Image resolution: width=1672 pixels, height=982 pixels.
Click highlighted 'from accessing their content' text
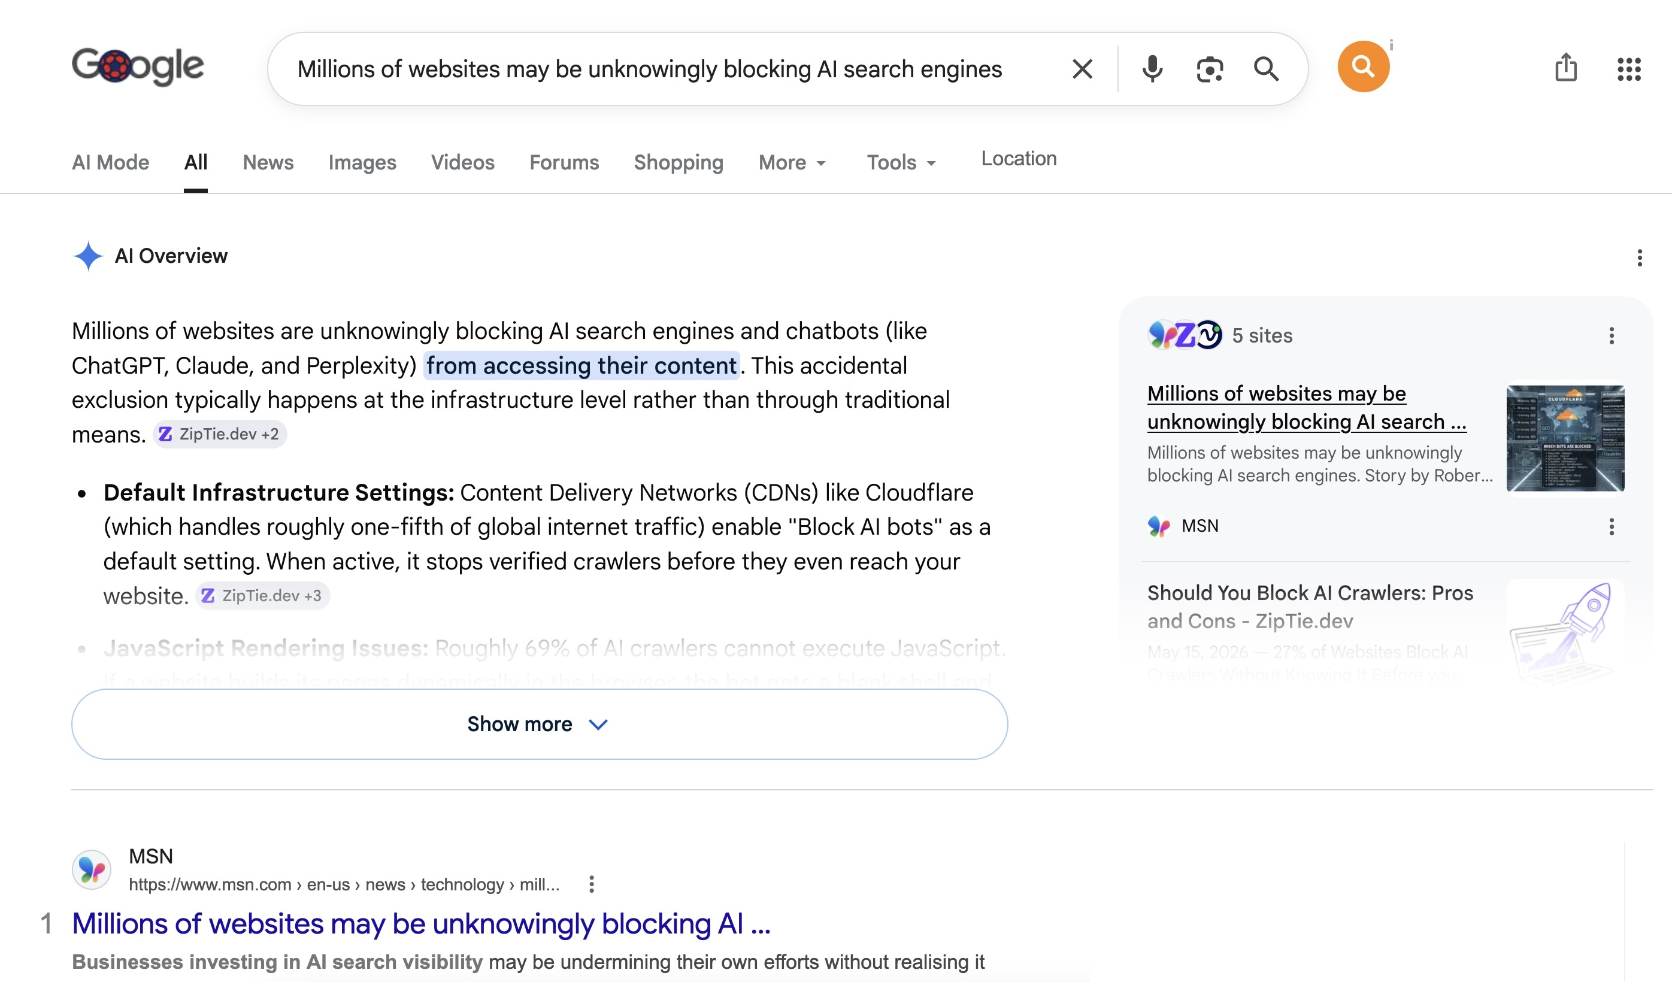(x=581, y=366)
